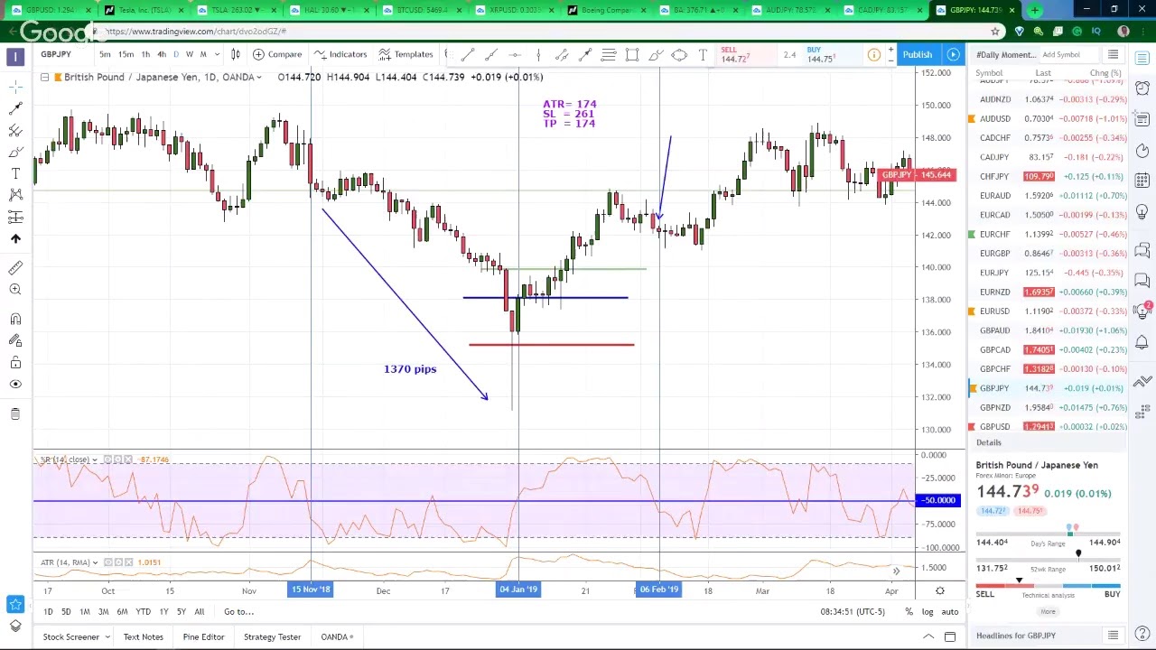Viewport: 1156px width, 650px height.
Task: Set the date range to 1D
Action: (x=48, y=612)
